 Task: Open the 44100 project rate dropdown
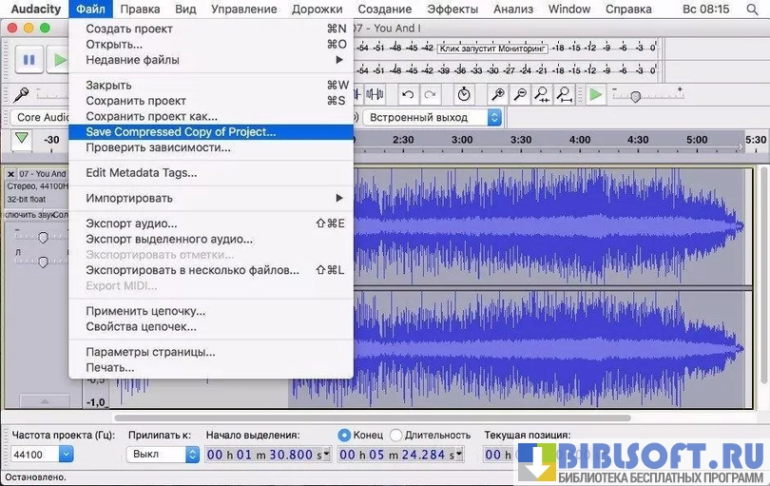pos(66,455)
